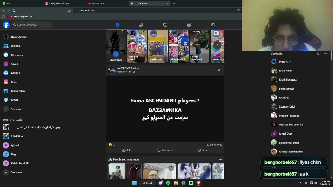Open the Skander Dridi story

pyautogui.click(x=178, y=46)
